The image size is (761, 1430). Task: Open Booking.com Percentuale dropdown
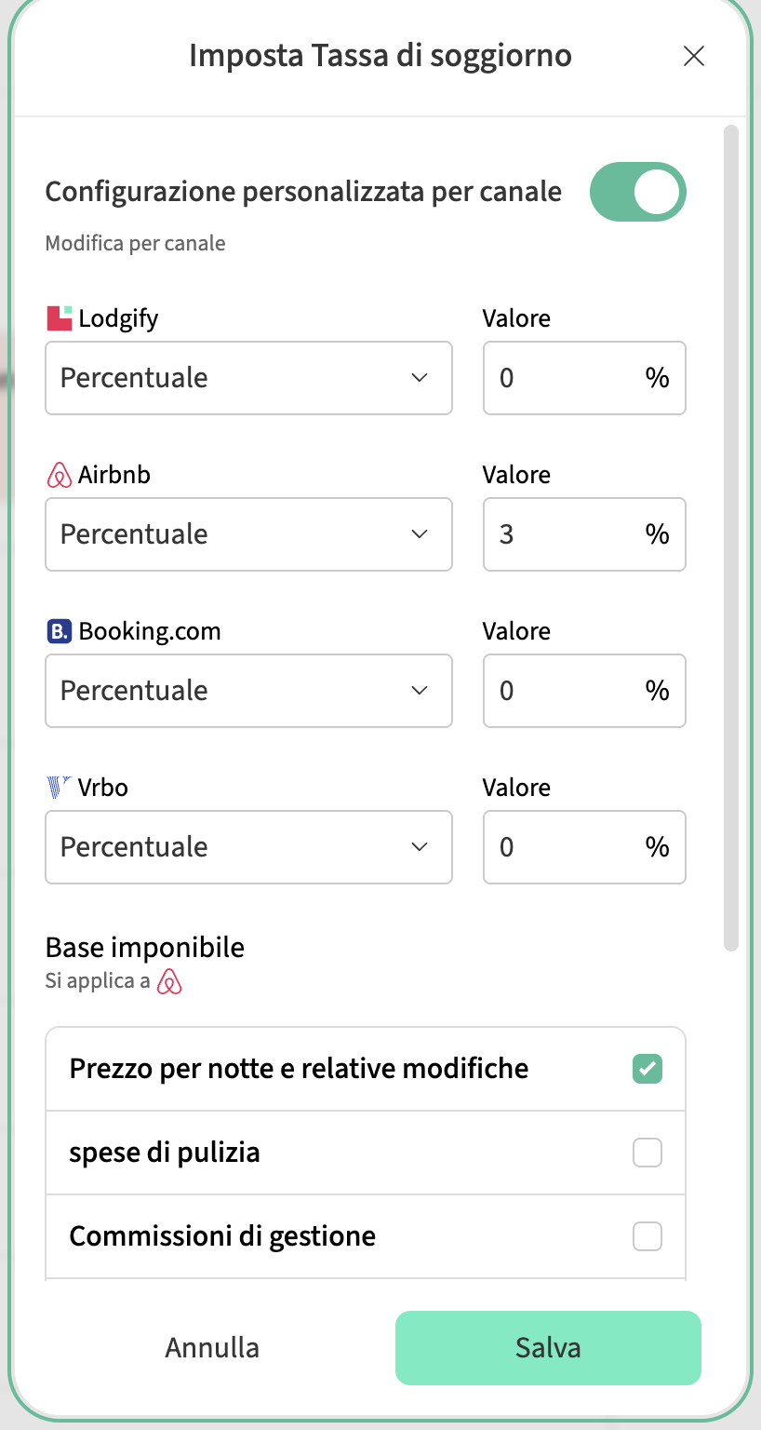[x=248, y=691]
